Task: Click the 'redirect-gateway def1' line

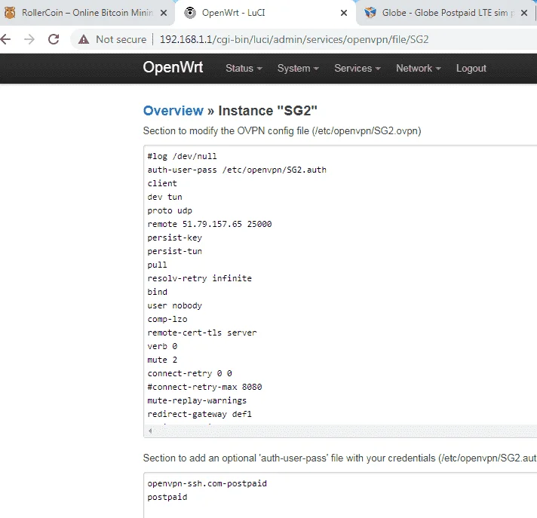Action: tap(200, 414)
